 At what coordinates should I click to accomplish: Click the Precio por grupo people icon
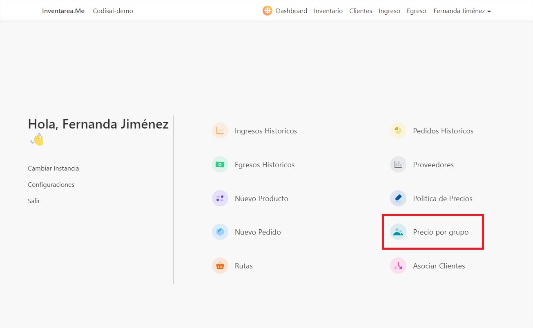tap(398, 232)
